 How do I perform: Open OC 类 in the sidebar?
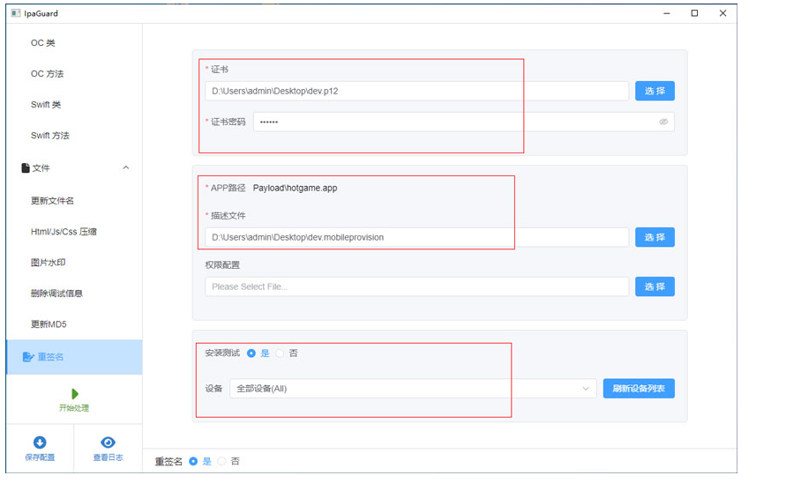[x=42, y=43]
